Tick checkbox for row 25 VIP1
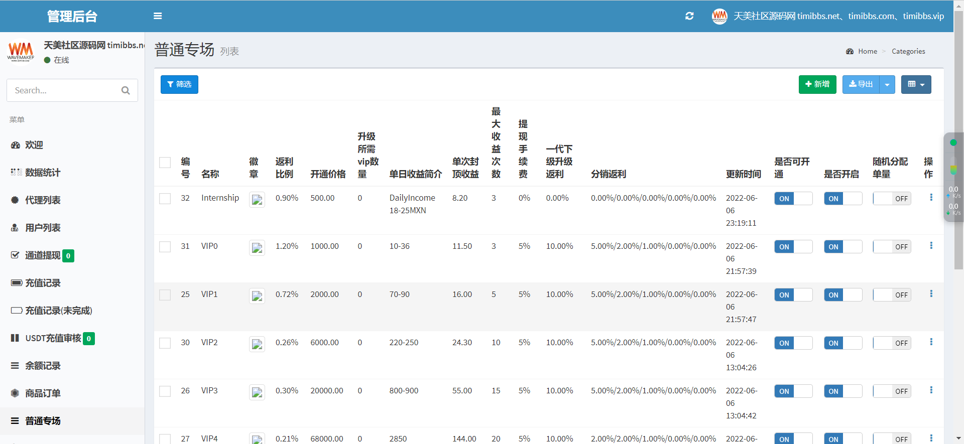964x444 pixels. tap(165, 295)
